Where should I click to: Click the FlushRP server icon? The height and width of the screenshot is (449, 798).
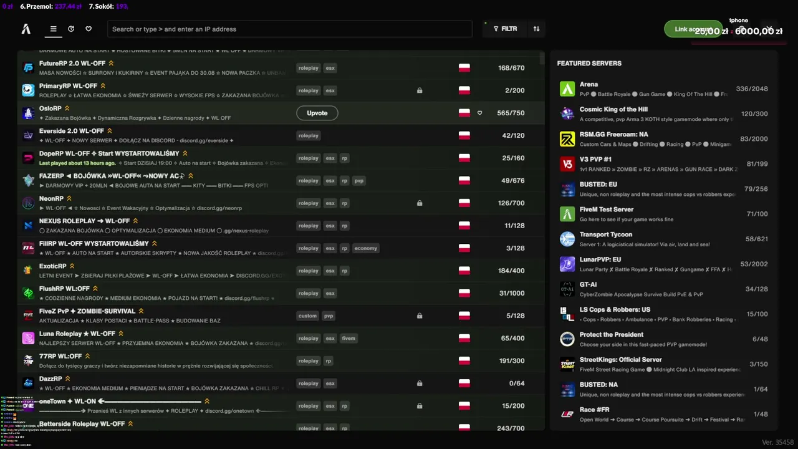click(x=28, y=293)
